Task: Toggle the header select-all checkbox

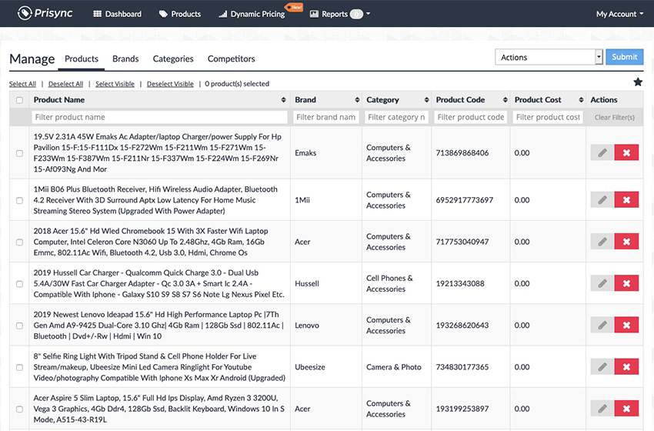Action: click(19, 100)
